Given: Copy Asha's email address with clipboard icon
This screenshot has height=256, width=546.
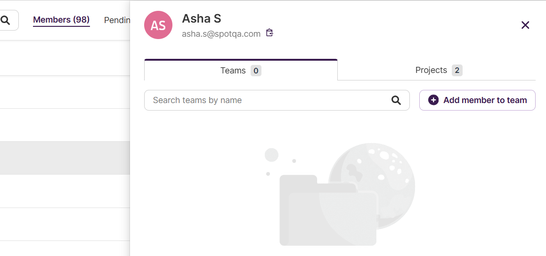Looking at the screenshot, I should (x=269, y=32).
